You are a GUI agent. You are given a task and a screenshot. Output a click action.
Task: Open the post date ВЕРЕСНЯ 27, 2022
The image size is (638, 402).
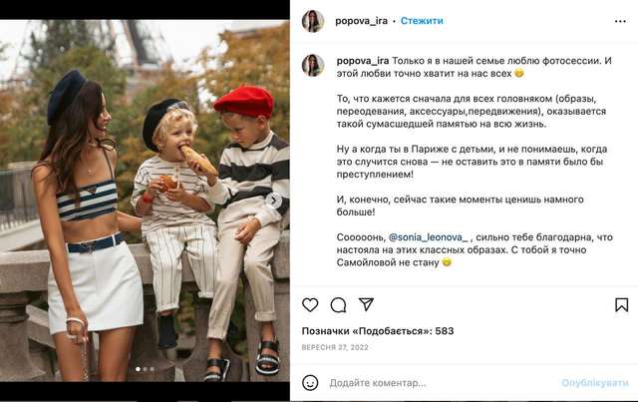335,347
